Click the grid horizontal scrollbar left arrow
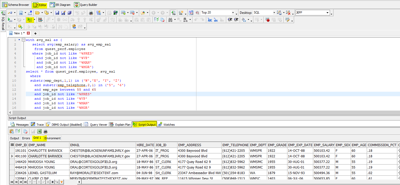This screenshot has width=400, height=185. 79,182
